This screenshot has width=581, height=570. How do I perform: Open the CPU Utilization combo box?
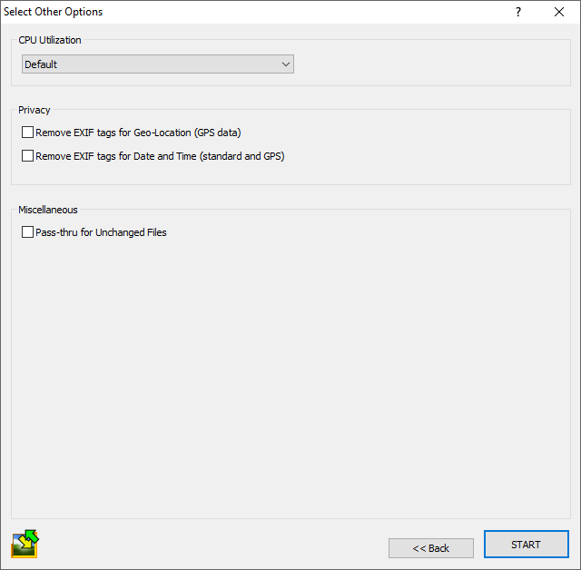click(157, 64)
